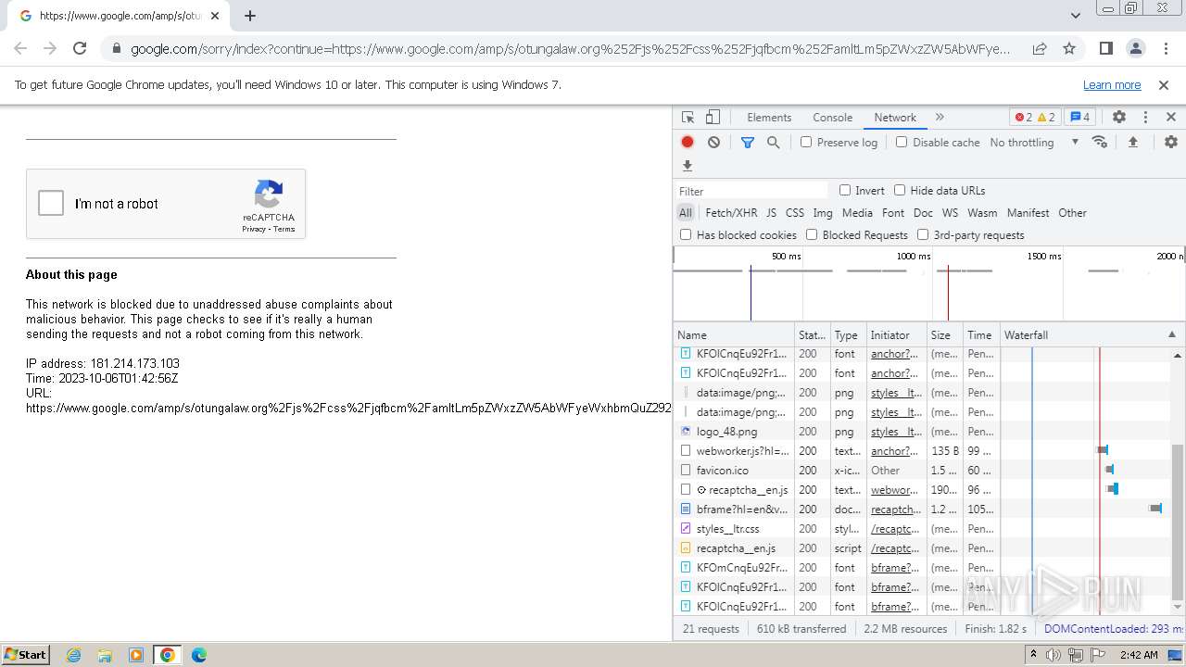Open the Chrome tab search chevron

[x=1075, y=16]
